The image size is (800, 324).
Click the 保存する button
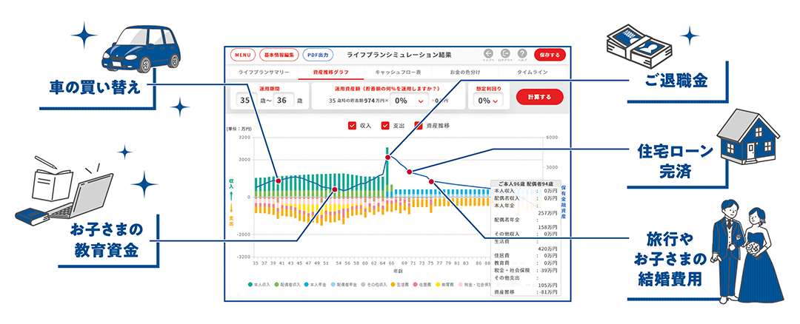tap(549, 55)
